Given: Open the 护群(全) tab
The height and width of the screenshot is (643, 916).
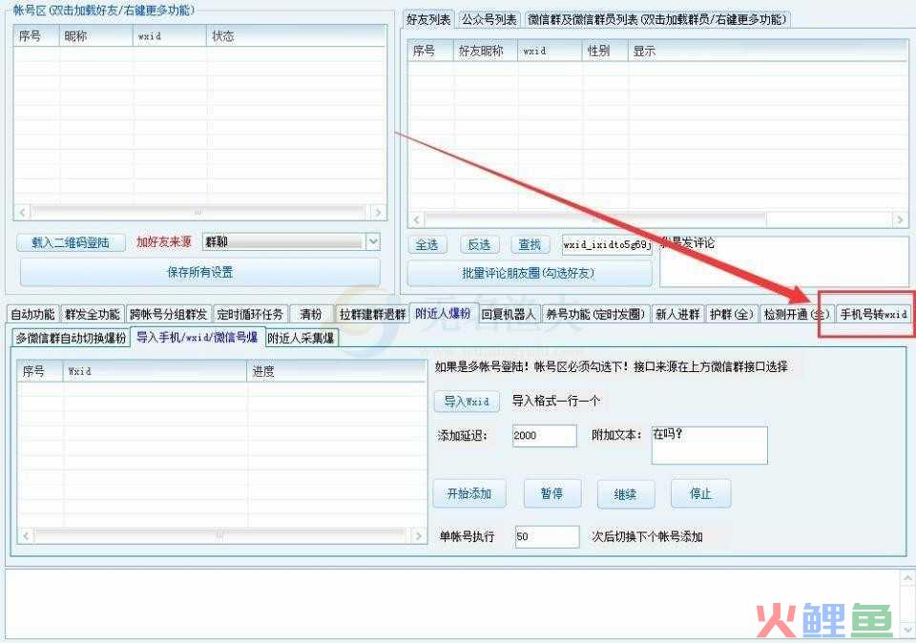Looking at the screenshot, I should [x=732, y=314].
